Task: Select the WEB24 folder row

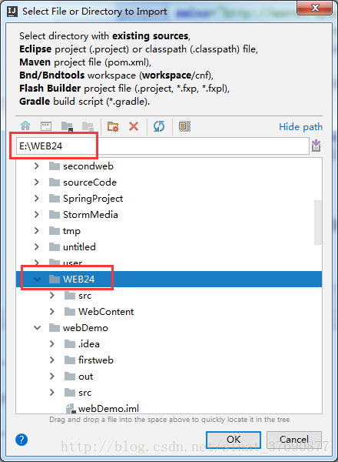Action: 169,279
